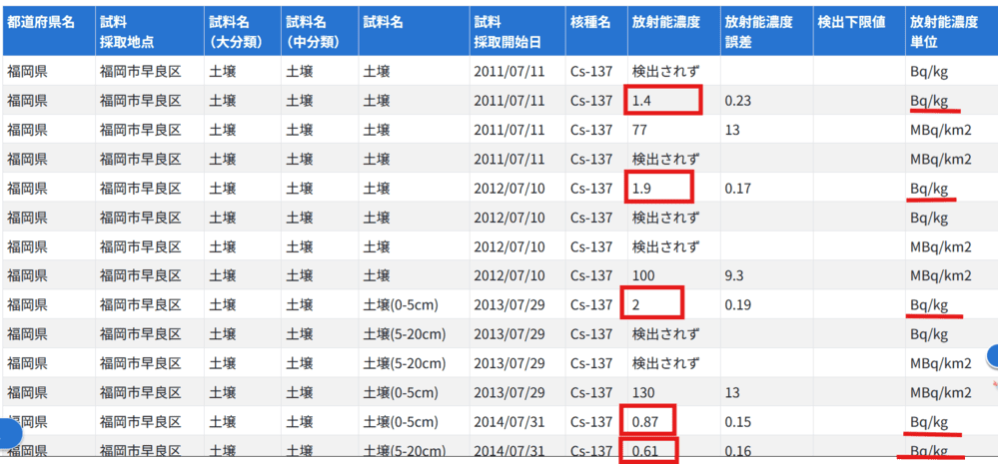Screen dimensions: 998x464
Task: Select the 放射能濃度誤差 column header
Action: point(762,31)
